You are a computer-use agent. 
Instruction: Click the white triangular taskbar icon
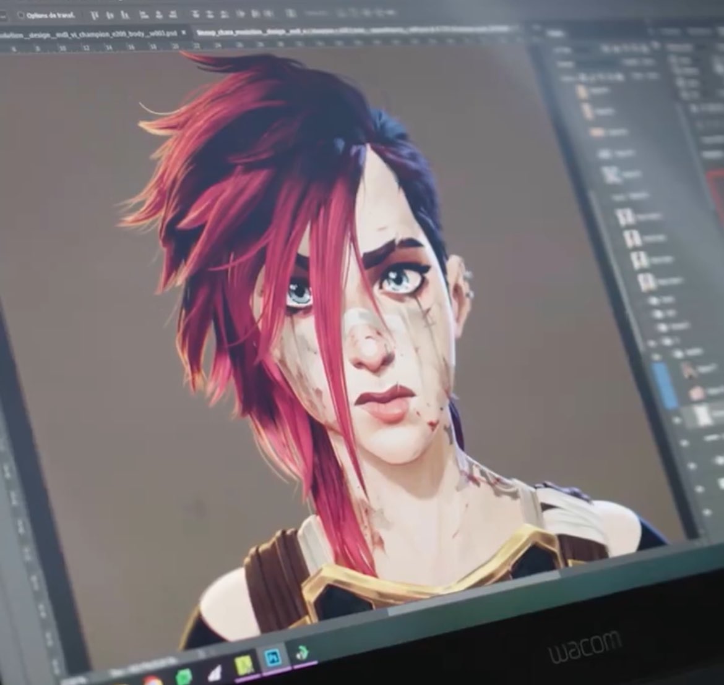[215, 673]
